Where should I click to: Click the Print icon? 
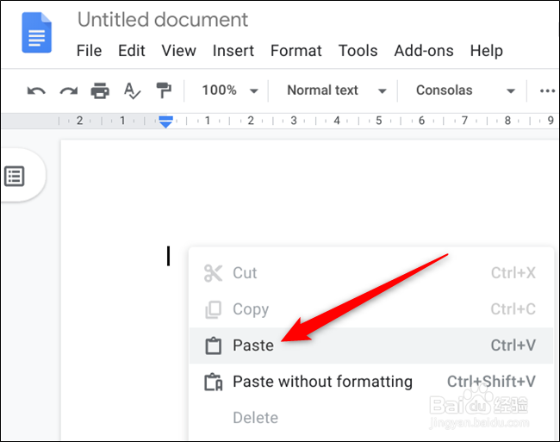101,90
